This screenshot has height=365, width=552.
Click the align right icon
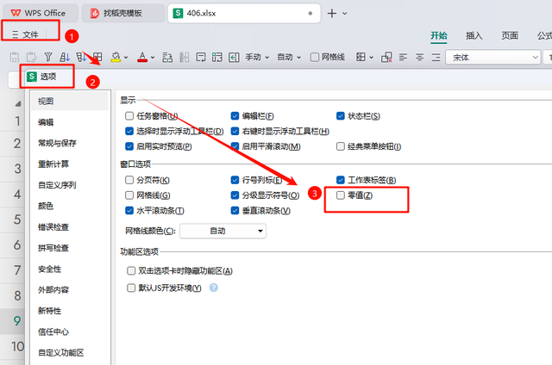point(436,57)
